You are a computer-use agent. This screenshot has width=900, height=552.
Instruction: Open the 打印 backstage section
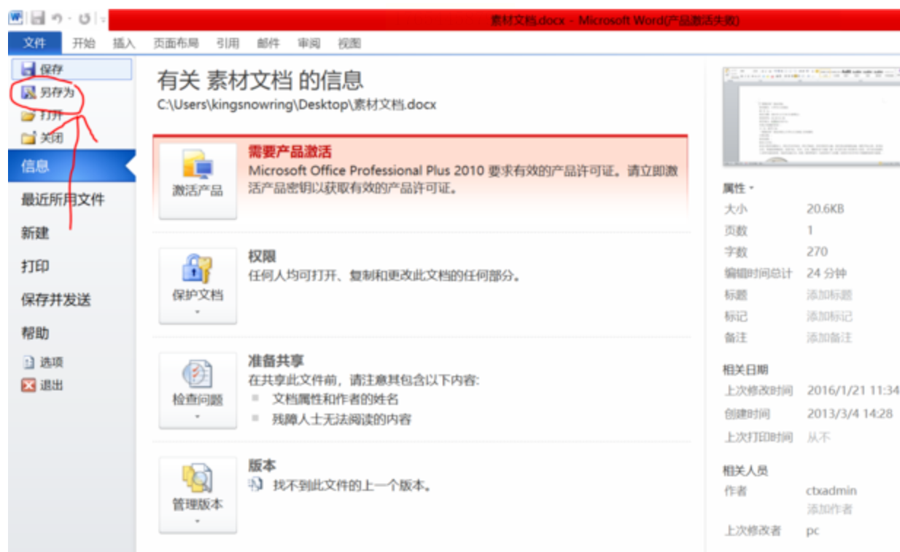35,267
